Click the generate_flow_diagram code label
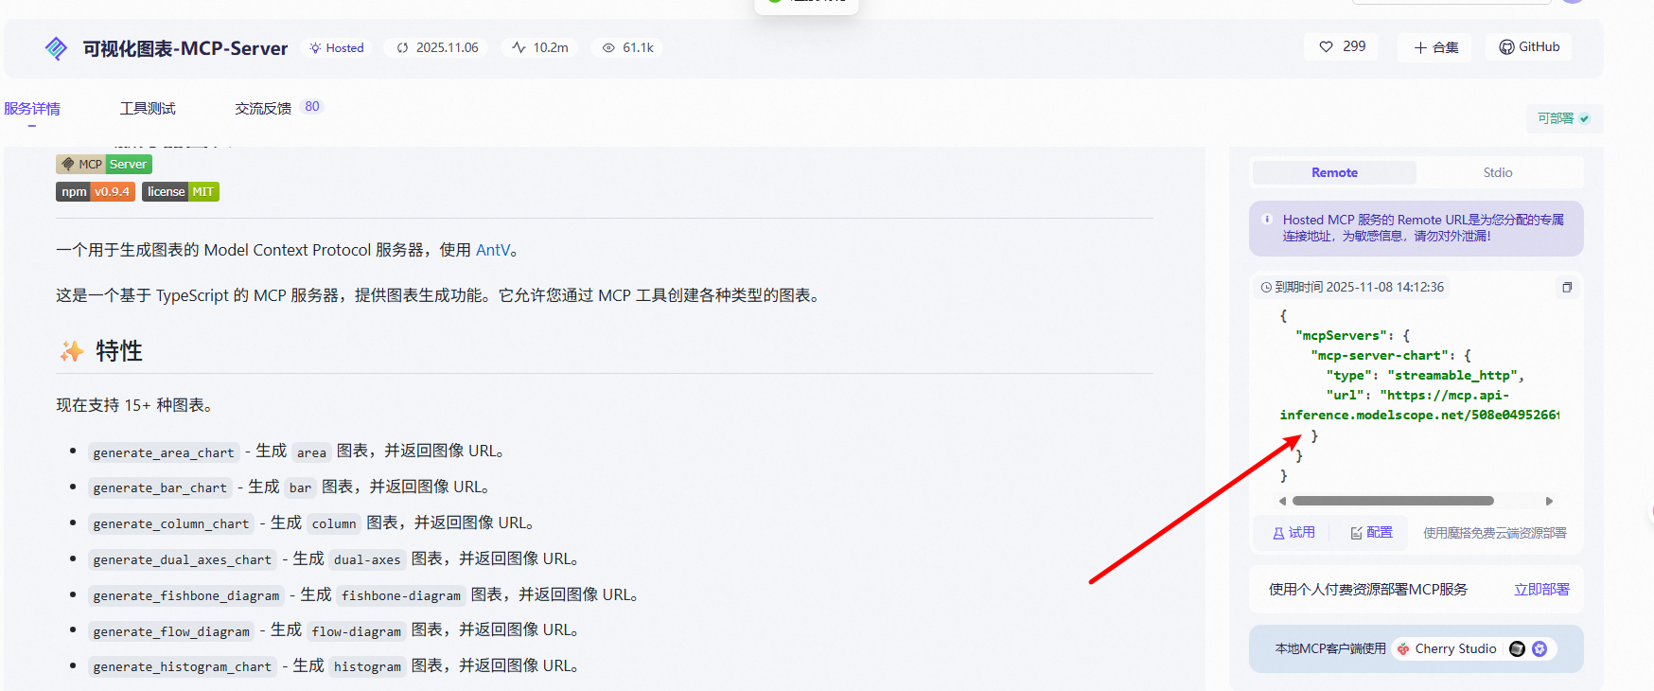This screenshot has height=691, width=1654. pos(170,631)
